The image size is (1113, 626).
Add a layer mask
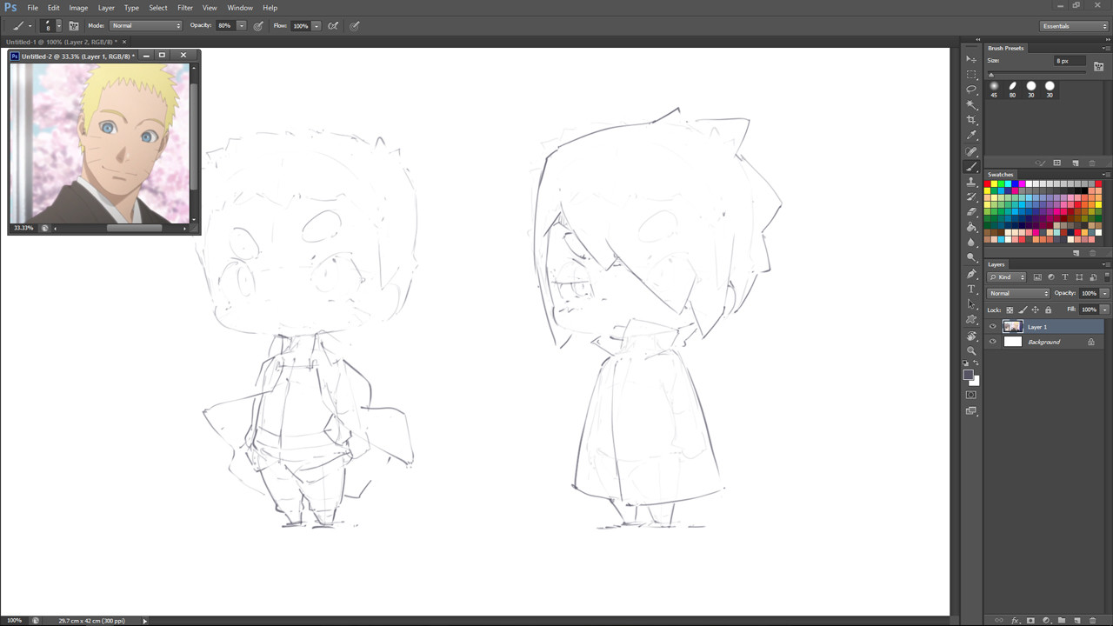click(x=1031, y=621)
